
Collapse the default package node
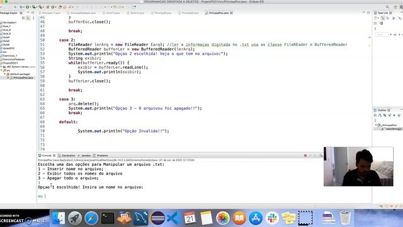[4, 74]
